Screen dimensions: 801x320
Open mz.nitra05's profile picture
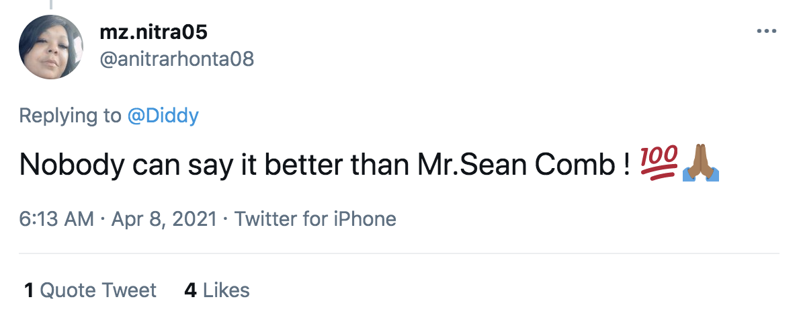pyautogui.click(x=51, y=45)
